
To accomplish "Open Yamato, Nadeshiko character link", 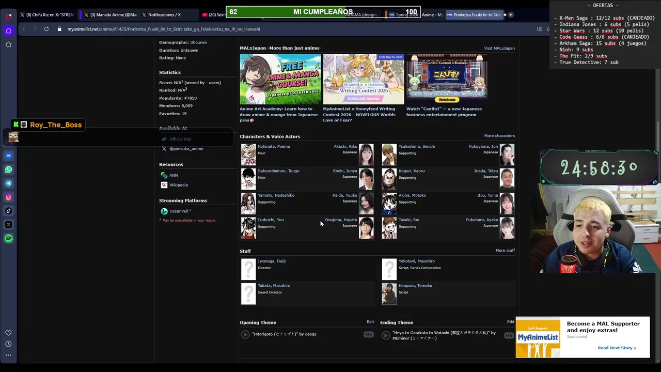I will tap(276, 195).
